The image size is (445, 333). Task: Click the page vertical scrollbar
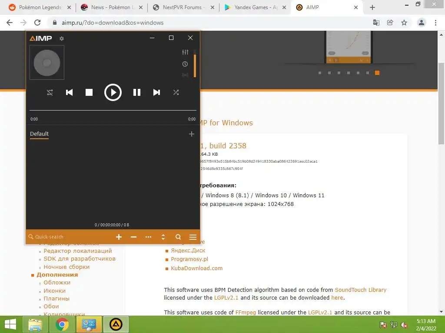click(x=441, y=103)
